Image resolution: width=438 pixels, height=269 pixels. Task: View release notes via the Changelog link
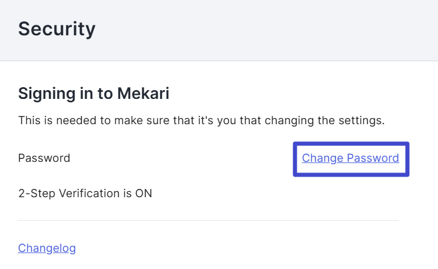pos(47,248)
